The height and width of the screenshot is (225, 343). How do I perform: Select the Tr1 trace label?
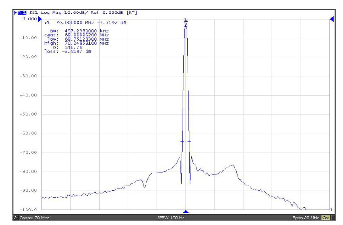[19, 13]
